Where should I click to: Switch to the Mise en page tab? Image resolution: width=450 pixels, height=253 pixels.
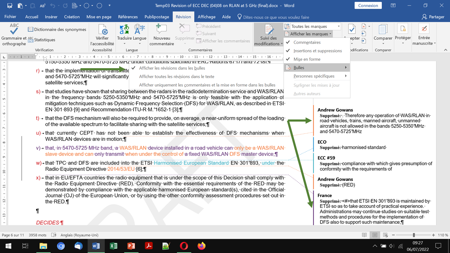click(99, 17)
